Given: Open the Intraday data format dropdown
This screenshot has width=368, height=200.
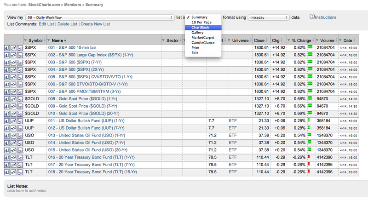Looking at the screenshot, I should tap(269, 17).
